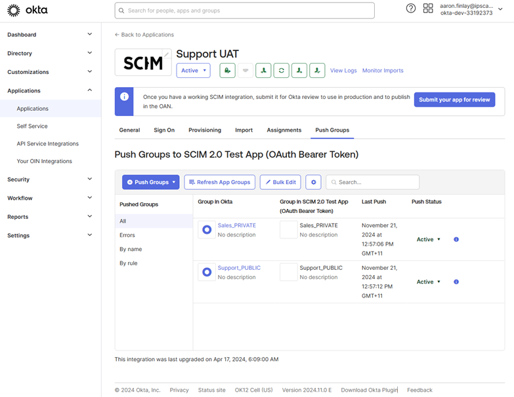Open the View Logs link
Image resolution: width=514 pixels, height=397 pixels.
343,71
